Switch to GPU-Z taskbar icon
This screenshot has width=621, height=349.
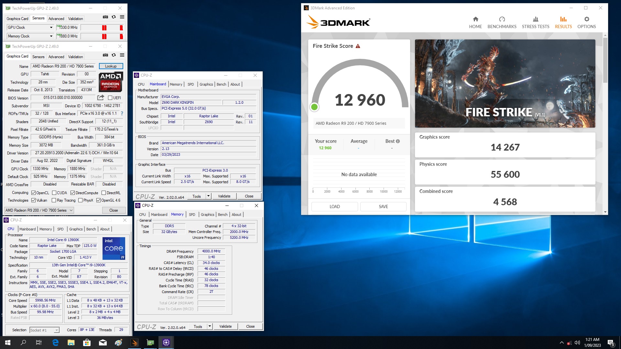point(150,343)
